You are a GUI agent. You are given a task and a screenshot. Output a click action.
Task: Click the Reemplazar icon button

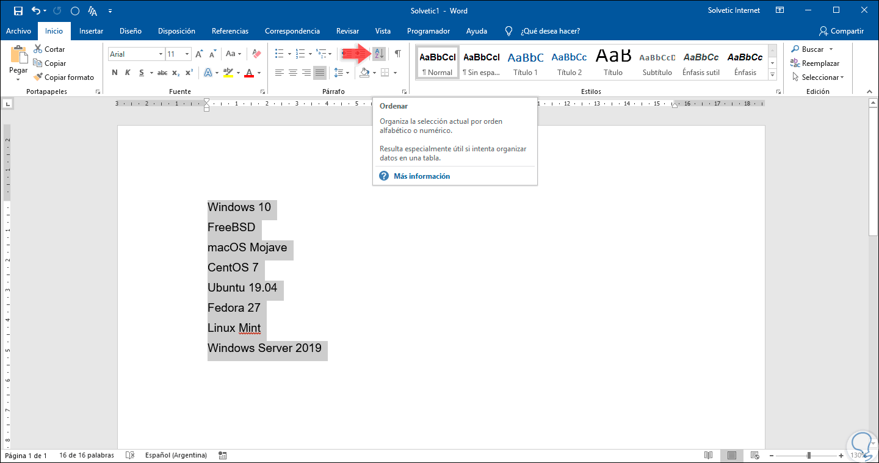(x=815, y=63)
